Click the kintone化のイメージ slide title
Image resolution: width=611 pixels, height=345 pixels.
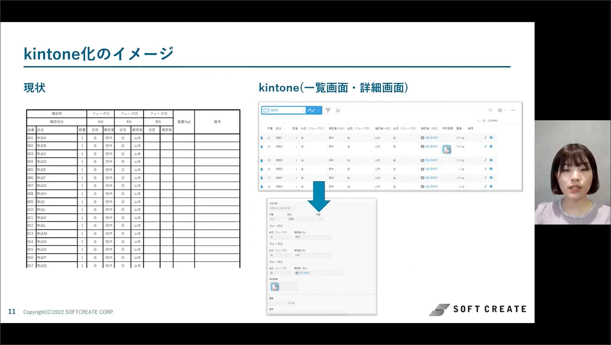(x=99, y=54)
